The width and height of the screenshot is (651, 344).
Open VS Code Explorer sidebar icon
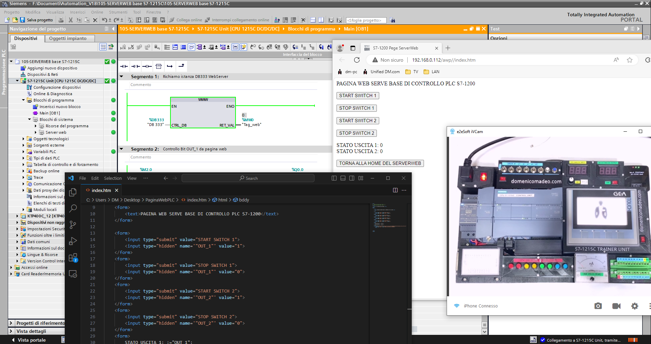73,192
